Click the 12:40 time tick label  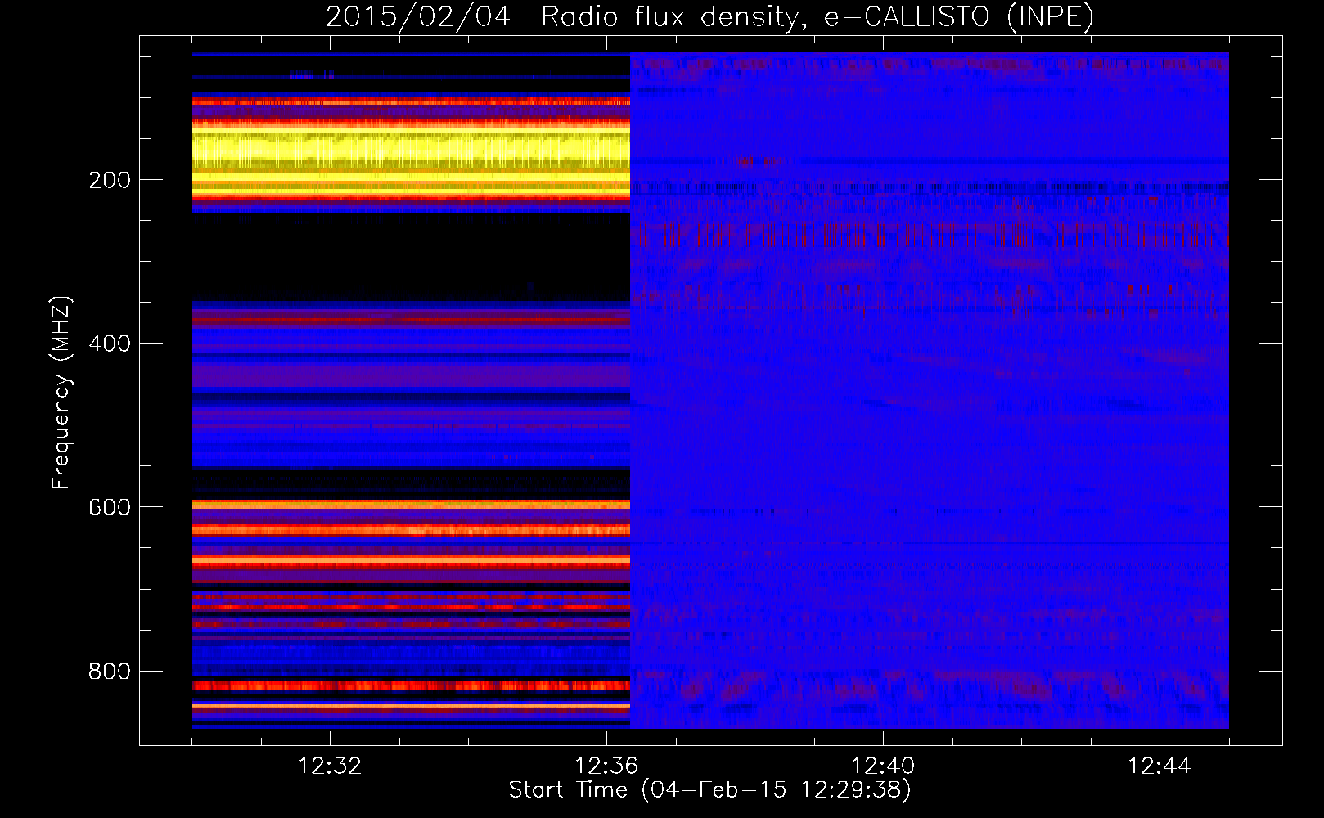883,766
